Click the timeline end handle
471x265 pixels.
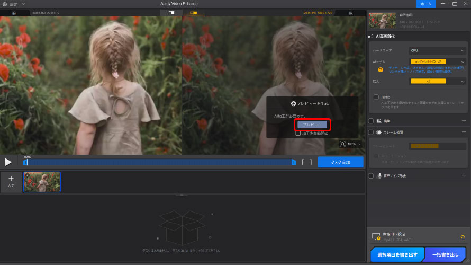click(x=294, y=162)
